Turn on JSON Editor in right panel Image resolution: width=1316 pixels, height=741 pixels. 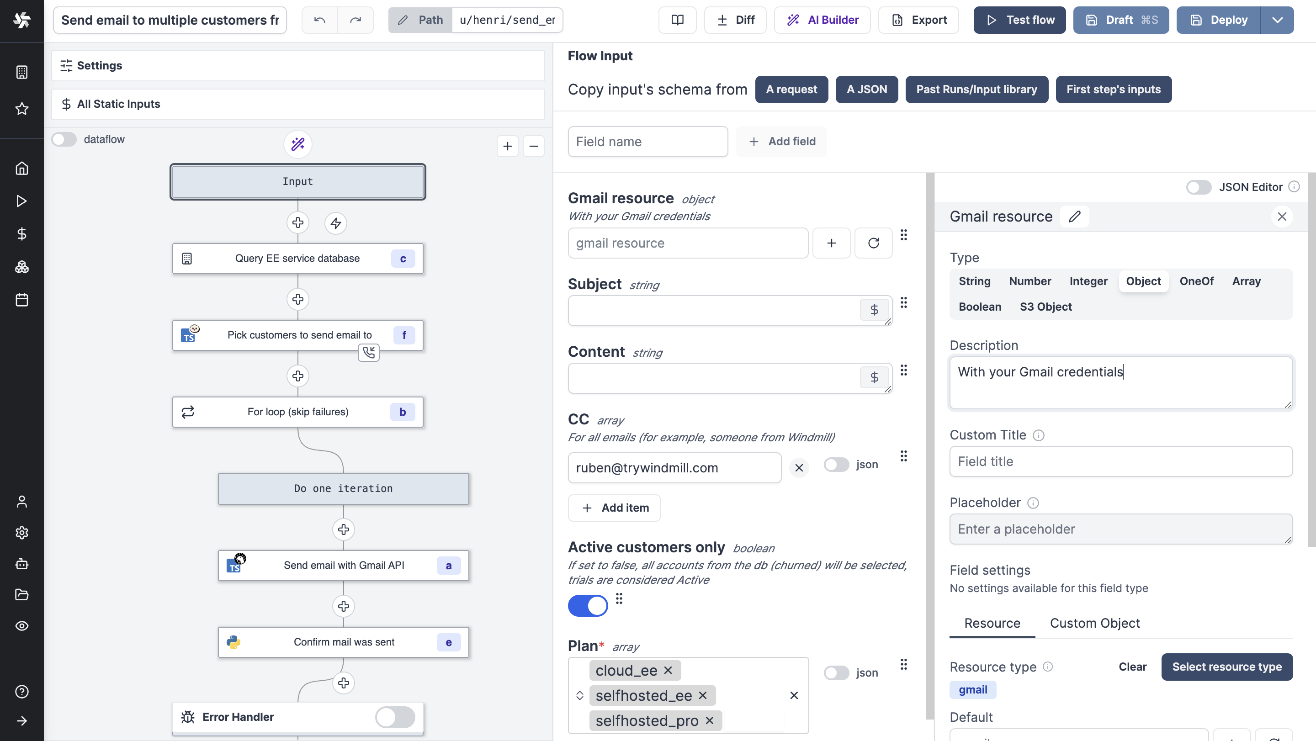point(1199,187)
